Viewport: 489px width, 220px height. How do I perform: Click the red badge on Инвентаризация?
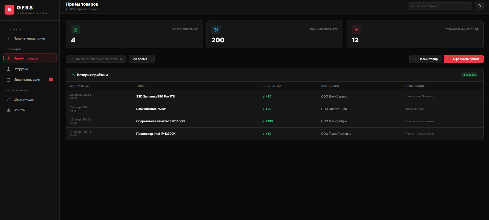click(51, 80)
